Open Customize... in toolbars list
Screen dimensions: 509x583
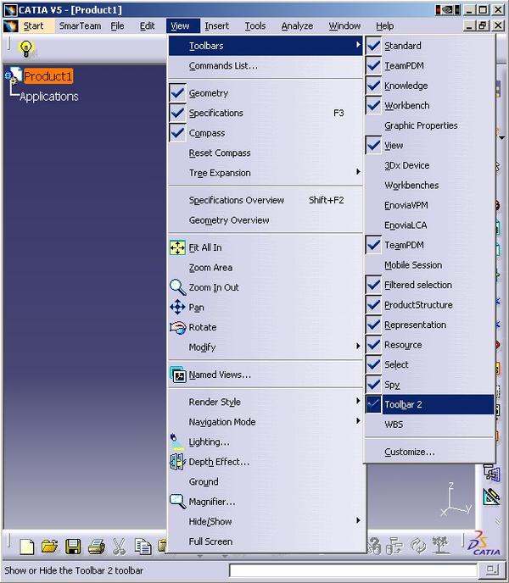430,452
